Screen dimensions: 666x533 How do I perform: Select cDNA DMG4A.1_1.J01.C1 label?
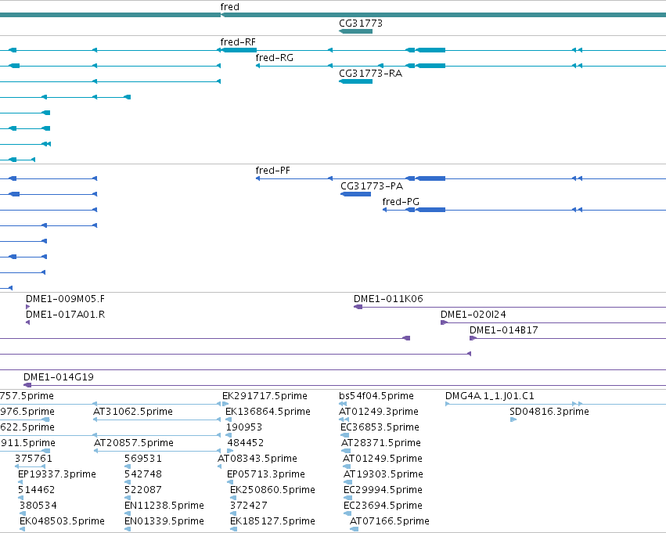click(490, 395)
